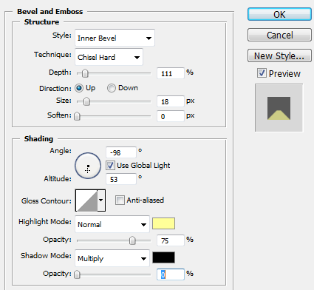Click the Soften slider handle
Screen dimensions: 314x290
click(77, 116)
